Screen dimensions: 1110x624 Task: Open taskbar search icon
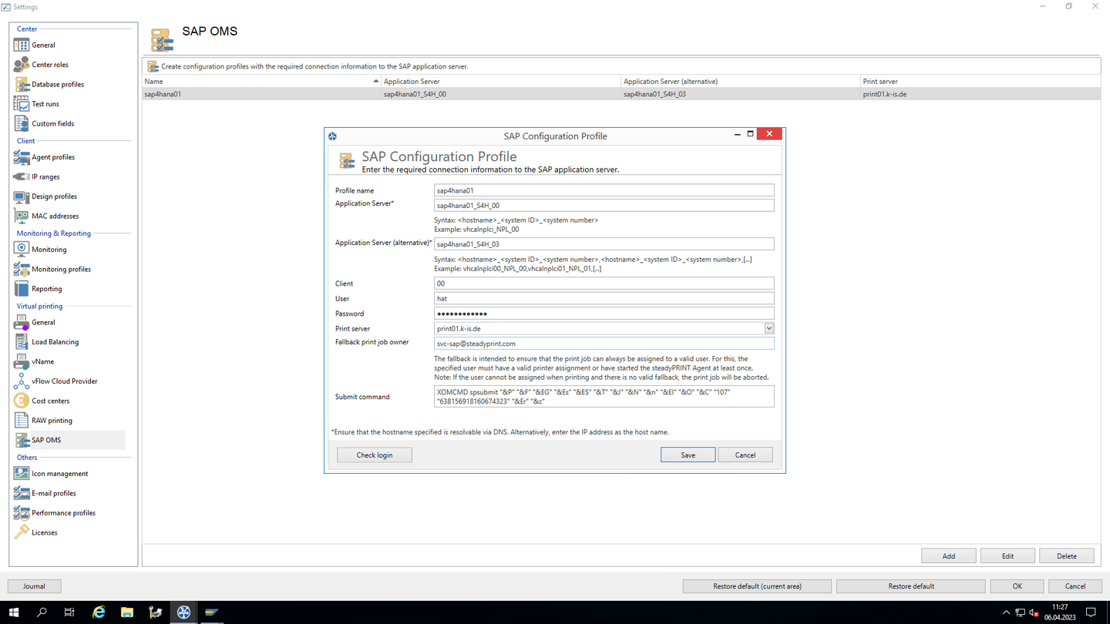tap(42, 612)
